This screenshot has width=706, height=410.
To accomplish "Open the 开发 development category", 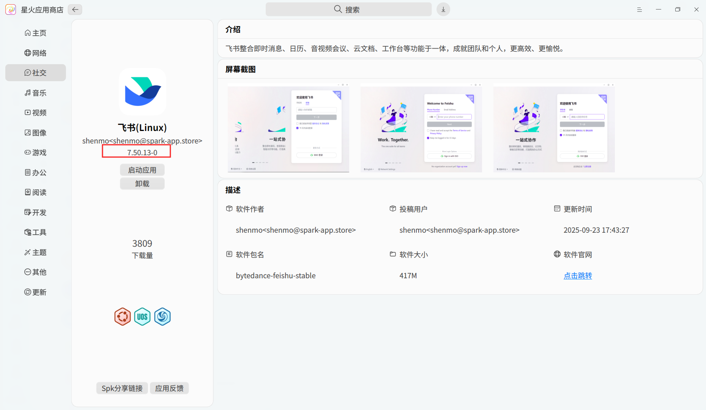I will coord(36,212).
